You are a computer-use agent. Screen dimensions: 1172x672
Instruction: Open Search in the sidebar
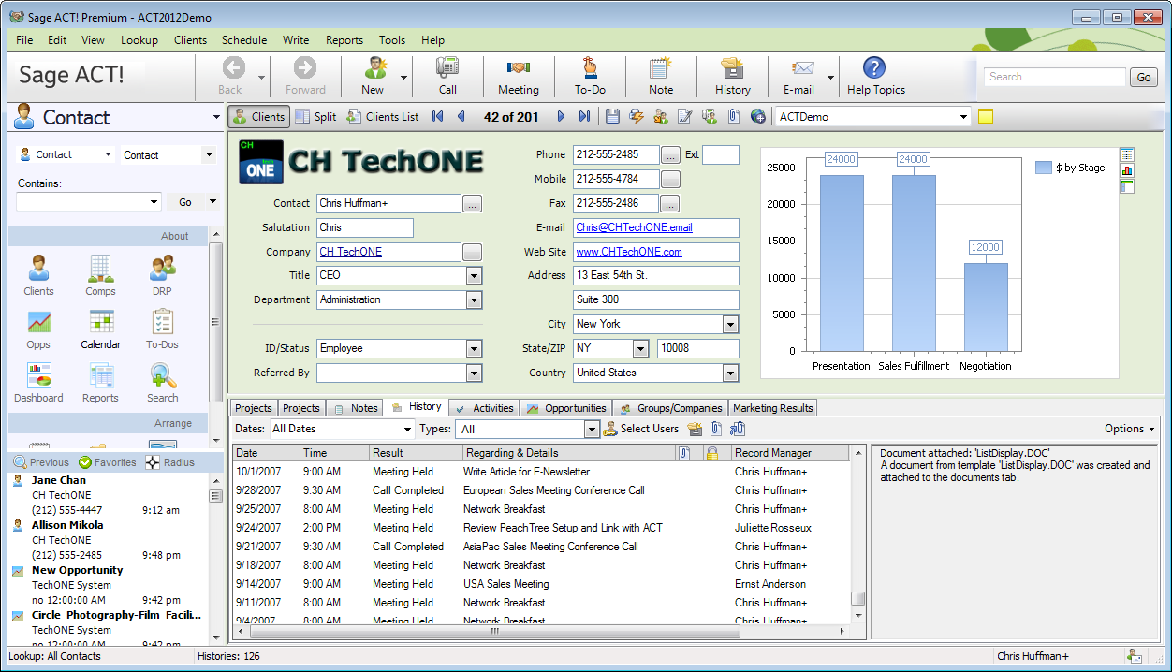click(162, 382)
